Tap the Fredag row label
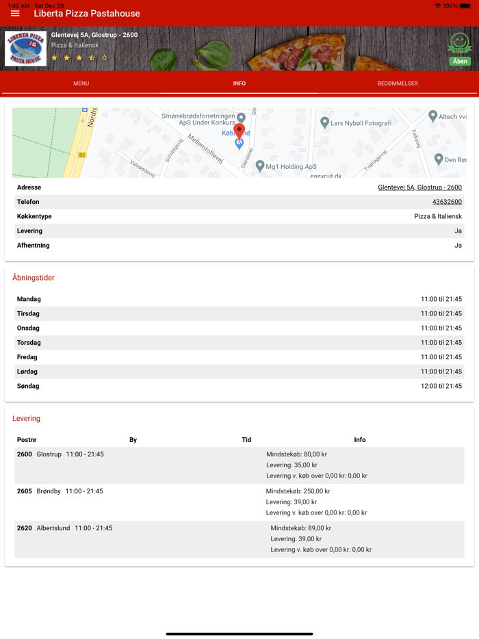 point(27,357)
